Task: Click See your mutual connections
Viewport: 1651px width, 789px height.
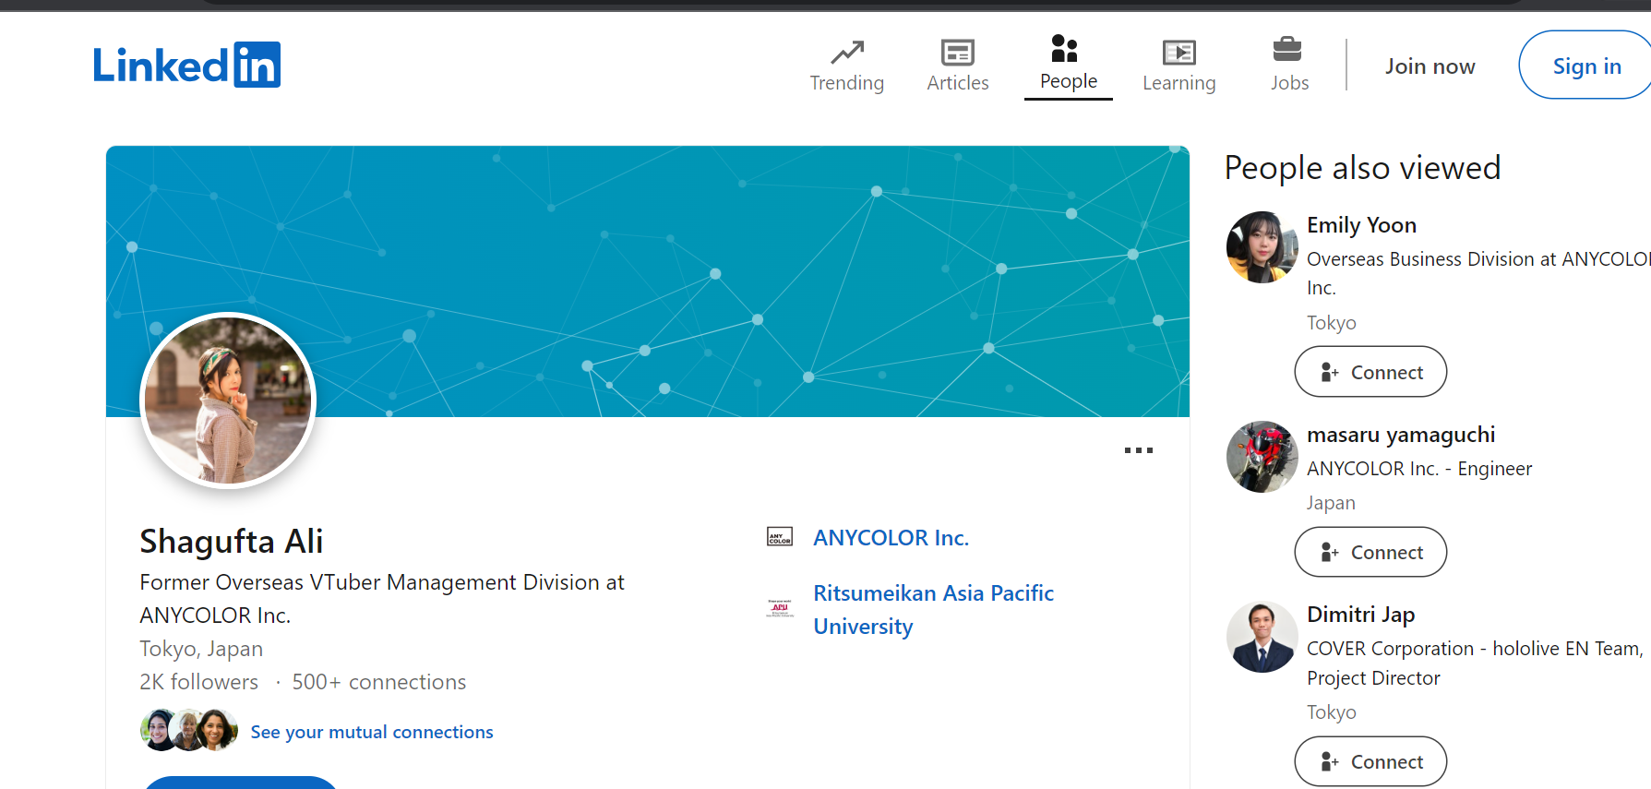Action: [x=372, y=732]
